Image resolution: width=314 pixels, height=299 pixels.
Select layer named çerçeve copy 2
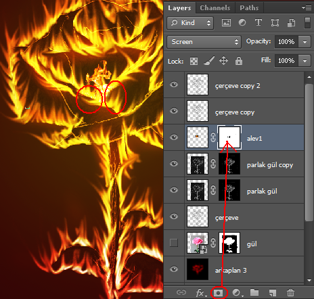(238, 86)
